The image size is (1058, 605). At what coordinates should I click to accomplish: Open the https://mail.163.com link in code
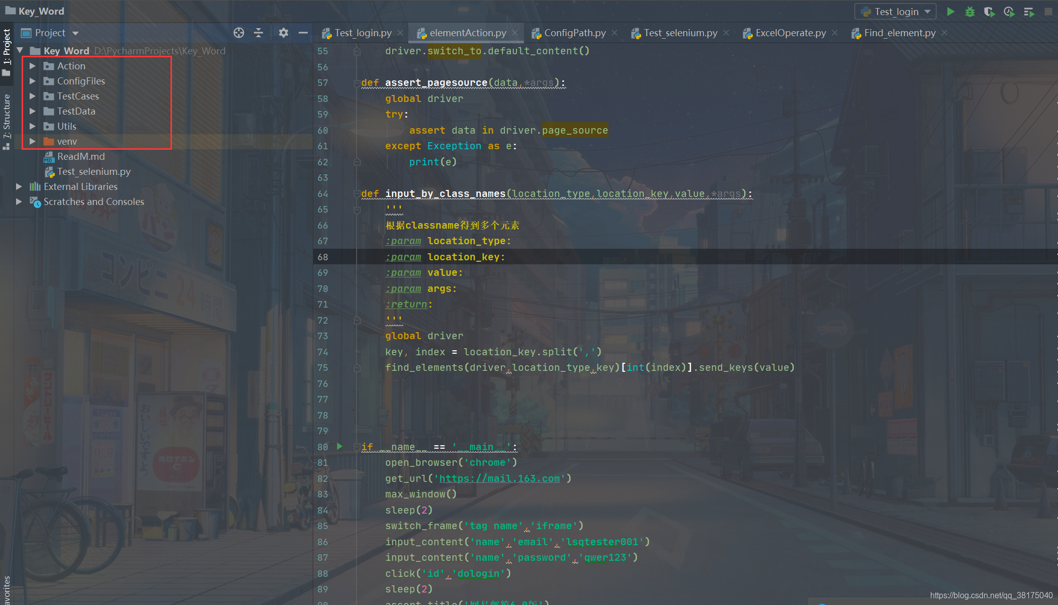tap(499, 478)
